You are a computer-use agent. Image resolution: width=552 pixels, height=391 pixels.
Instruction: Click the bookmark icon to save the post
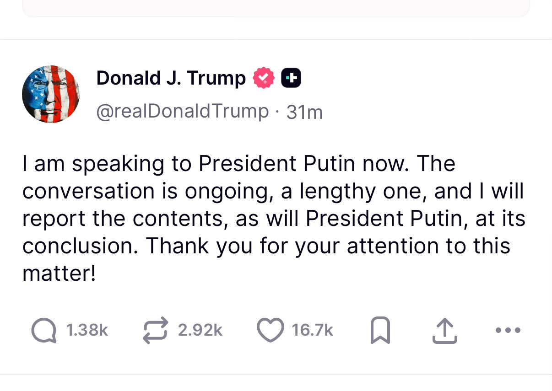tap(380, 330)
